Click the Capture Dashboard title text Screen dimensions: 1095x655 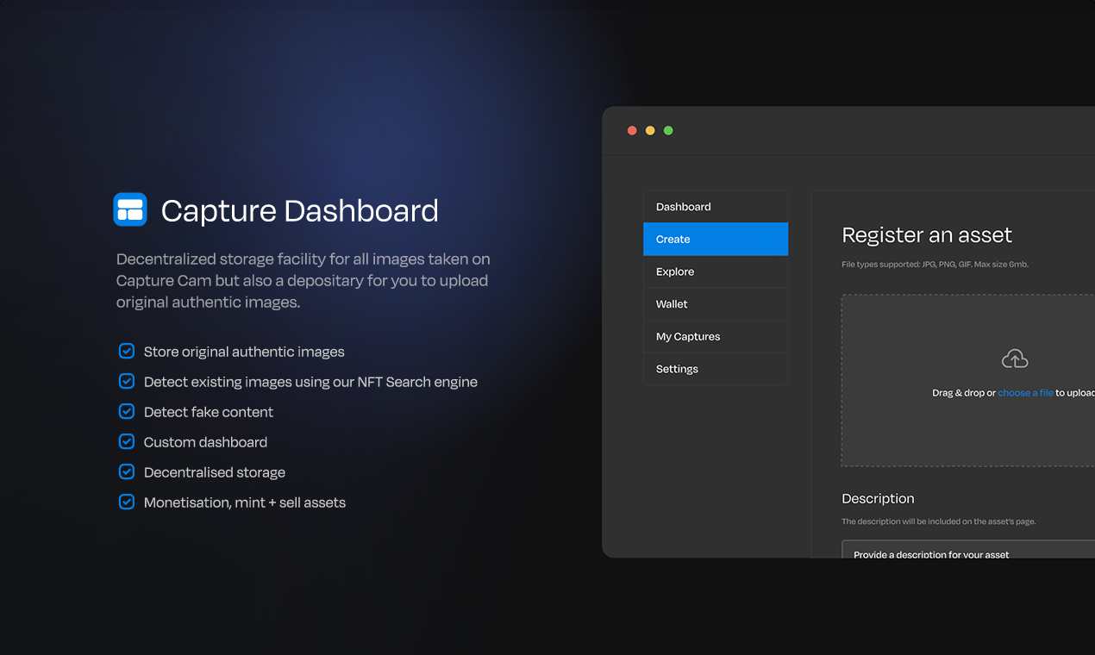(x=300, y=211)
